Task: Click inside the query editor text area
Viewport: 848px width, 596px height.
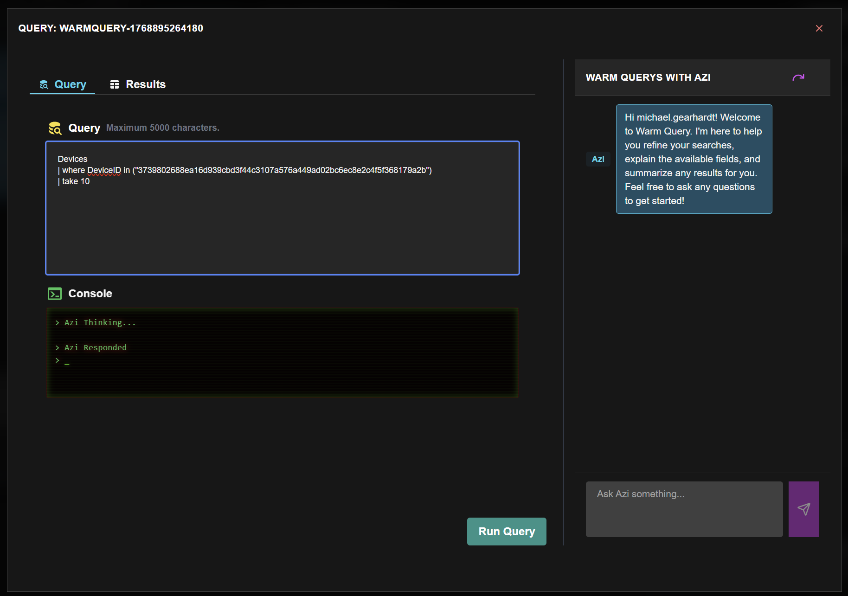Action: coord(283,208)
